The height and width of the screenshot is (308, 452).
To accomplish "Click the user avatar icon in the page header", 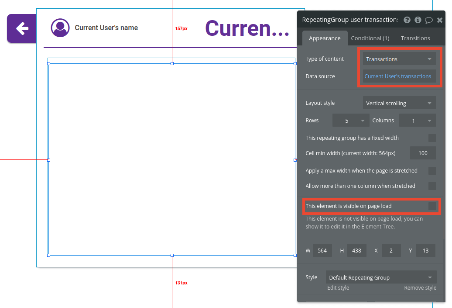I will [x=60, y=28].
